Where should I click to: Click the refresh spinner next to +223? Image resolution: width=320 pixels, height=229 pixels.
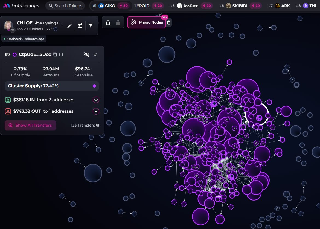point(55,29)
